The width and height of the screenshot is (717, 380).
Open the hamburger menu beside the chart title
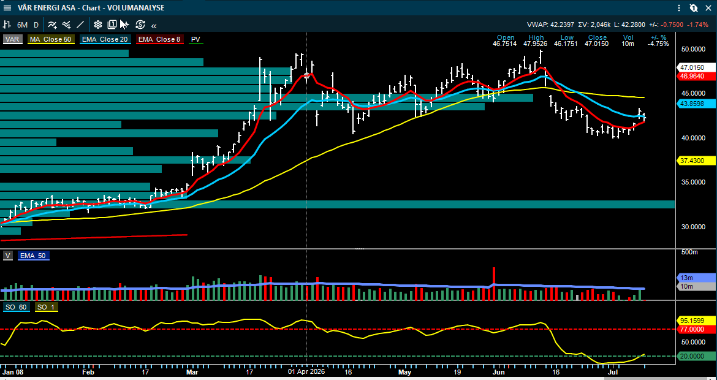[x=7, y=8]
